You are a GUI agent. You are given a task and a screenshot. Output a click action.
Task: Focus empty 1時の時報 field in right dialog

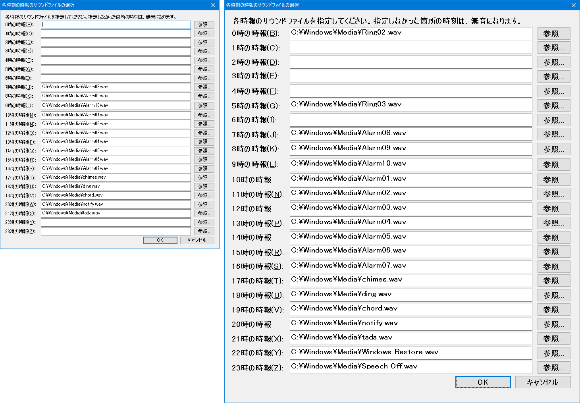click(x=411, y=48)
